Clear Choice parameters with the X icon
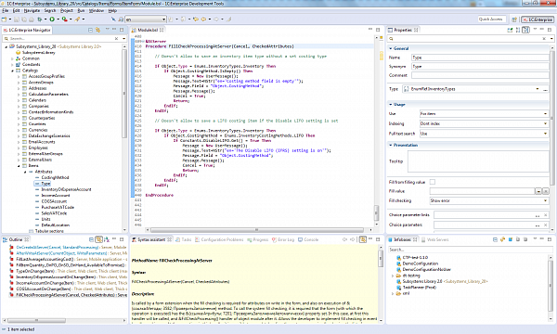 pyautogui.click(x=546, y=225)
